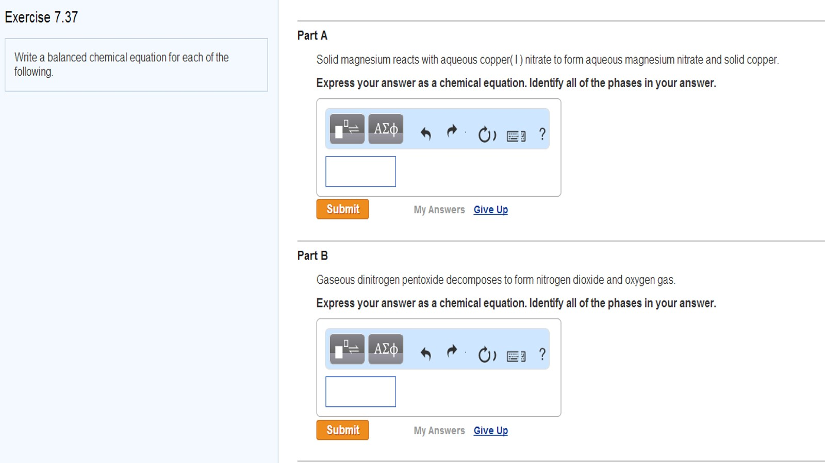Redo an edit in Part B editor
This screenshot has height=463, width=825.
(x=451, y=352)
